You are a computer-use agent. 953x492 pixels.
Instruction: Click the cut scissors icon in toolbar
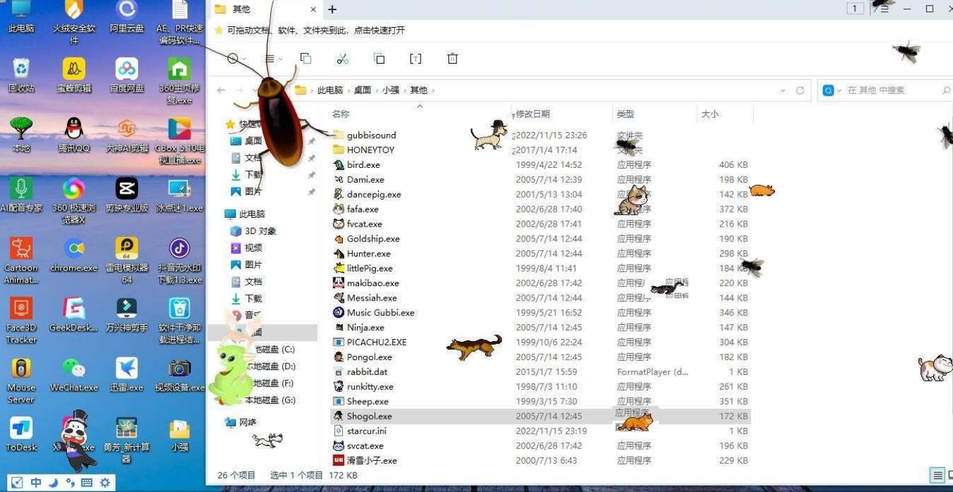click(343, 59)
